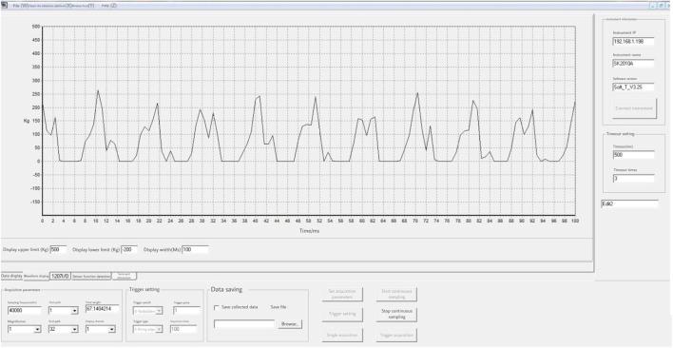Select the sampling frequency field showing 40000
The height and width of the screenshot is (348, 673).
pyautogui.click(x=25, y=310)
